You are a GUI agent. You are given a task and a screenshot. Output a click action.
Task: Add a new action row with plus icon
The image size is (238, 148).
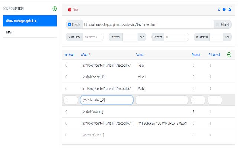(x=229, y=54)
